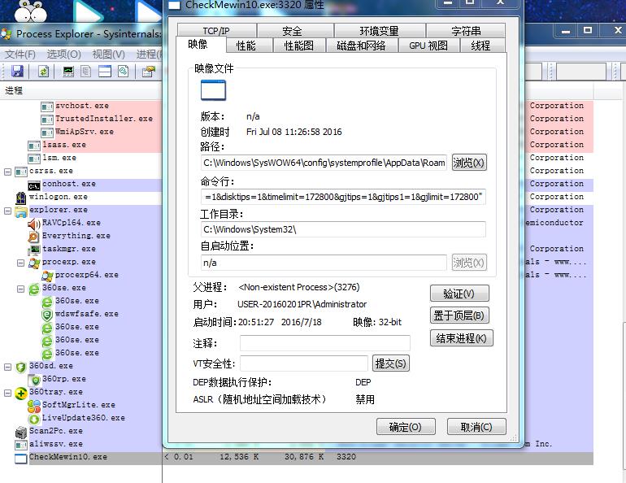Viewport: 626px width, 483px height.
Task: Click the process tree view toolbar icon
Action: [86, 72]
